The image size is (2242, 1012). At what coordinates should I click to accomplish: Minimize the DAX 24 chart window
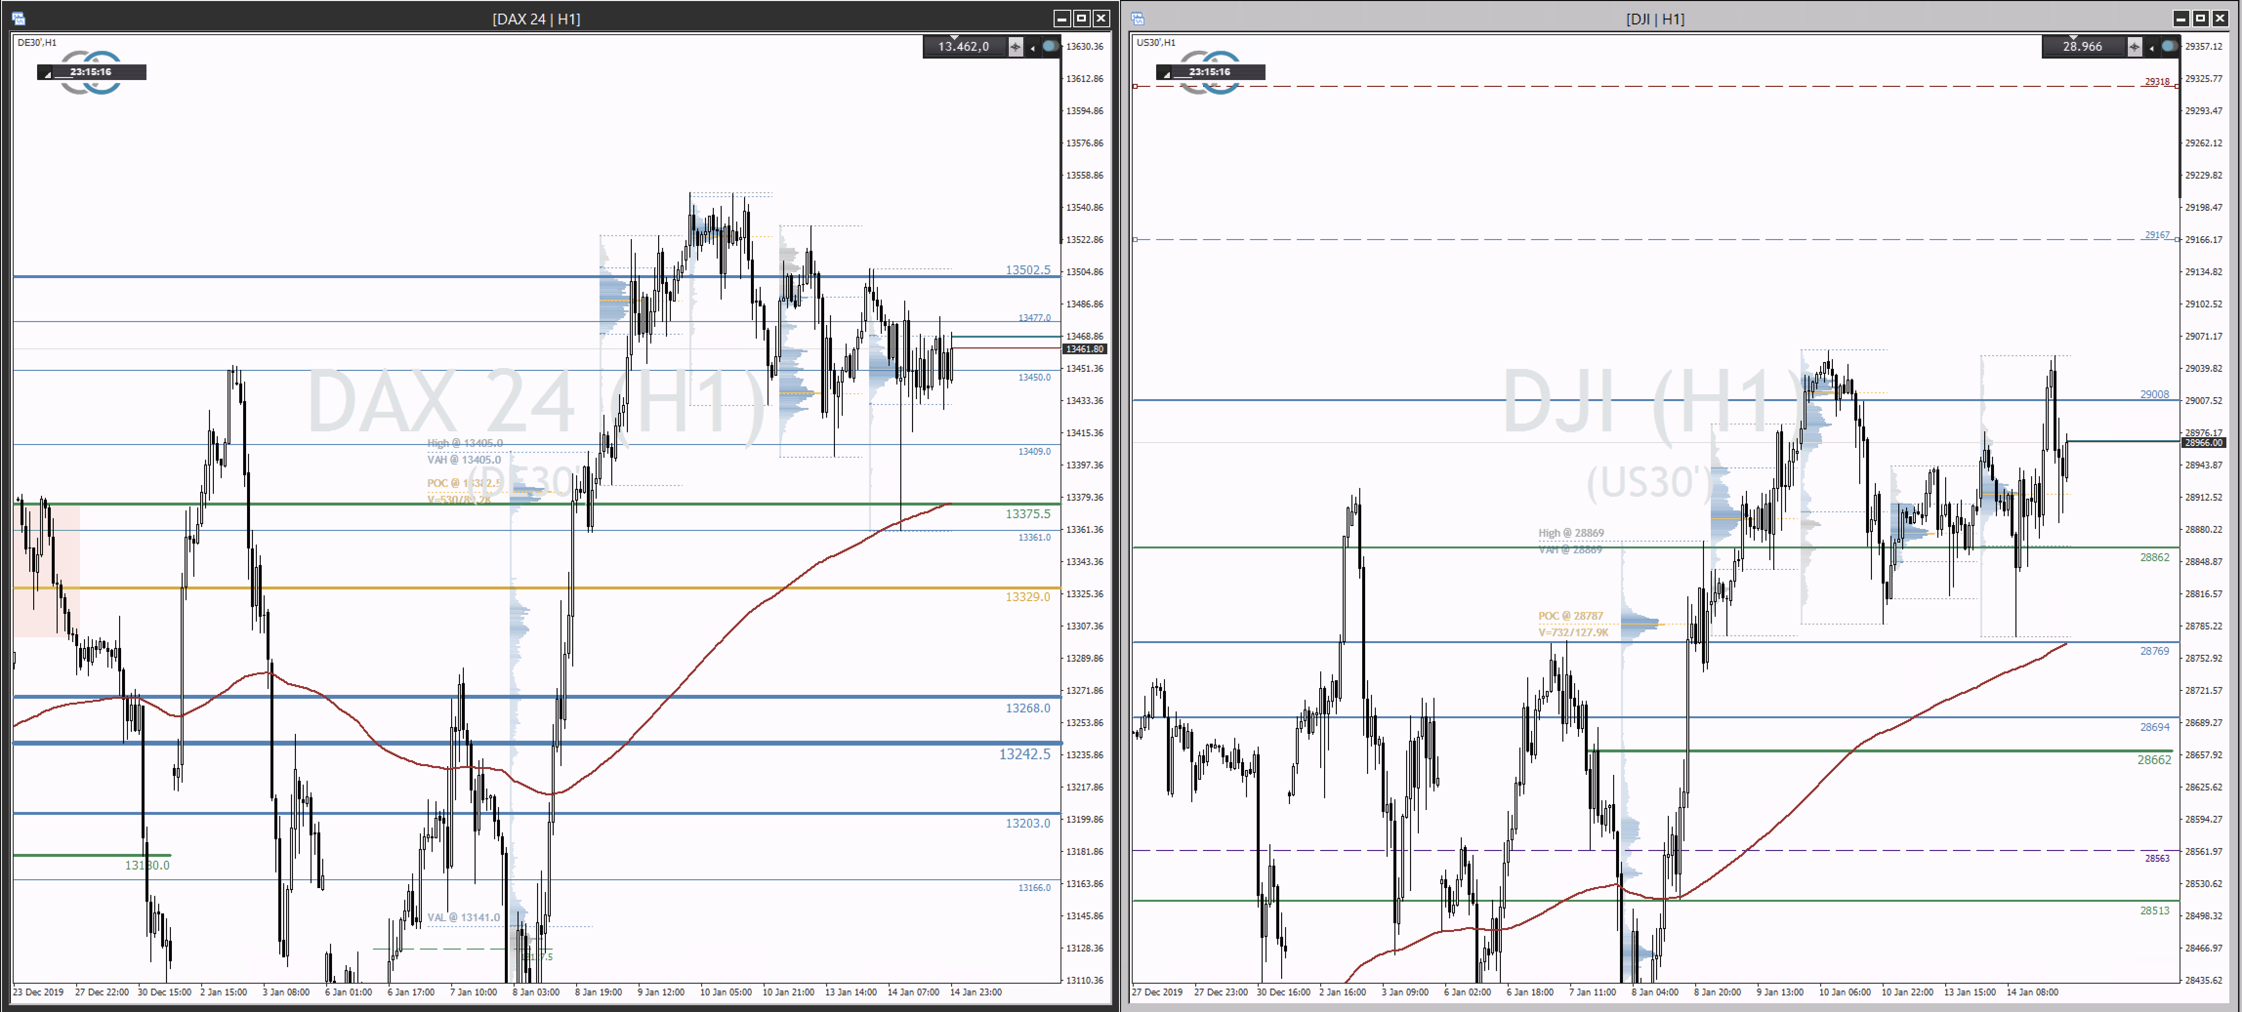[1062, 18]
